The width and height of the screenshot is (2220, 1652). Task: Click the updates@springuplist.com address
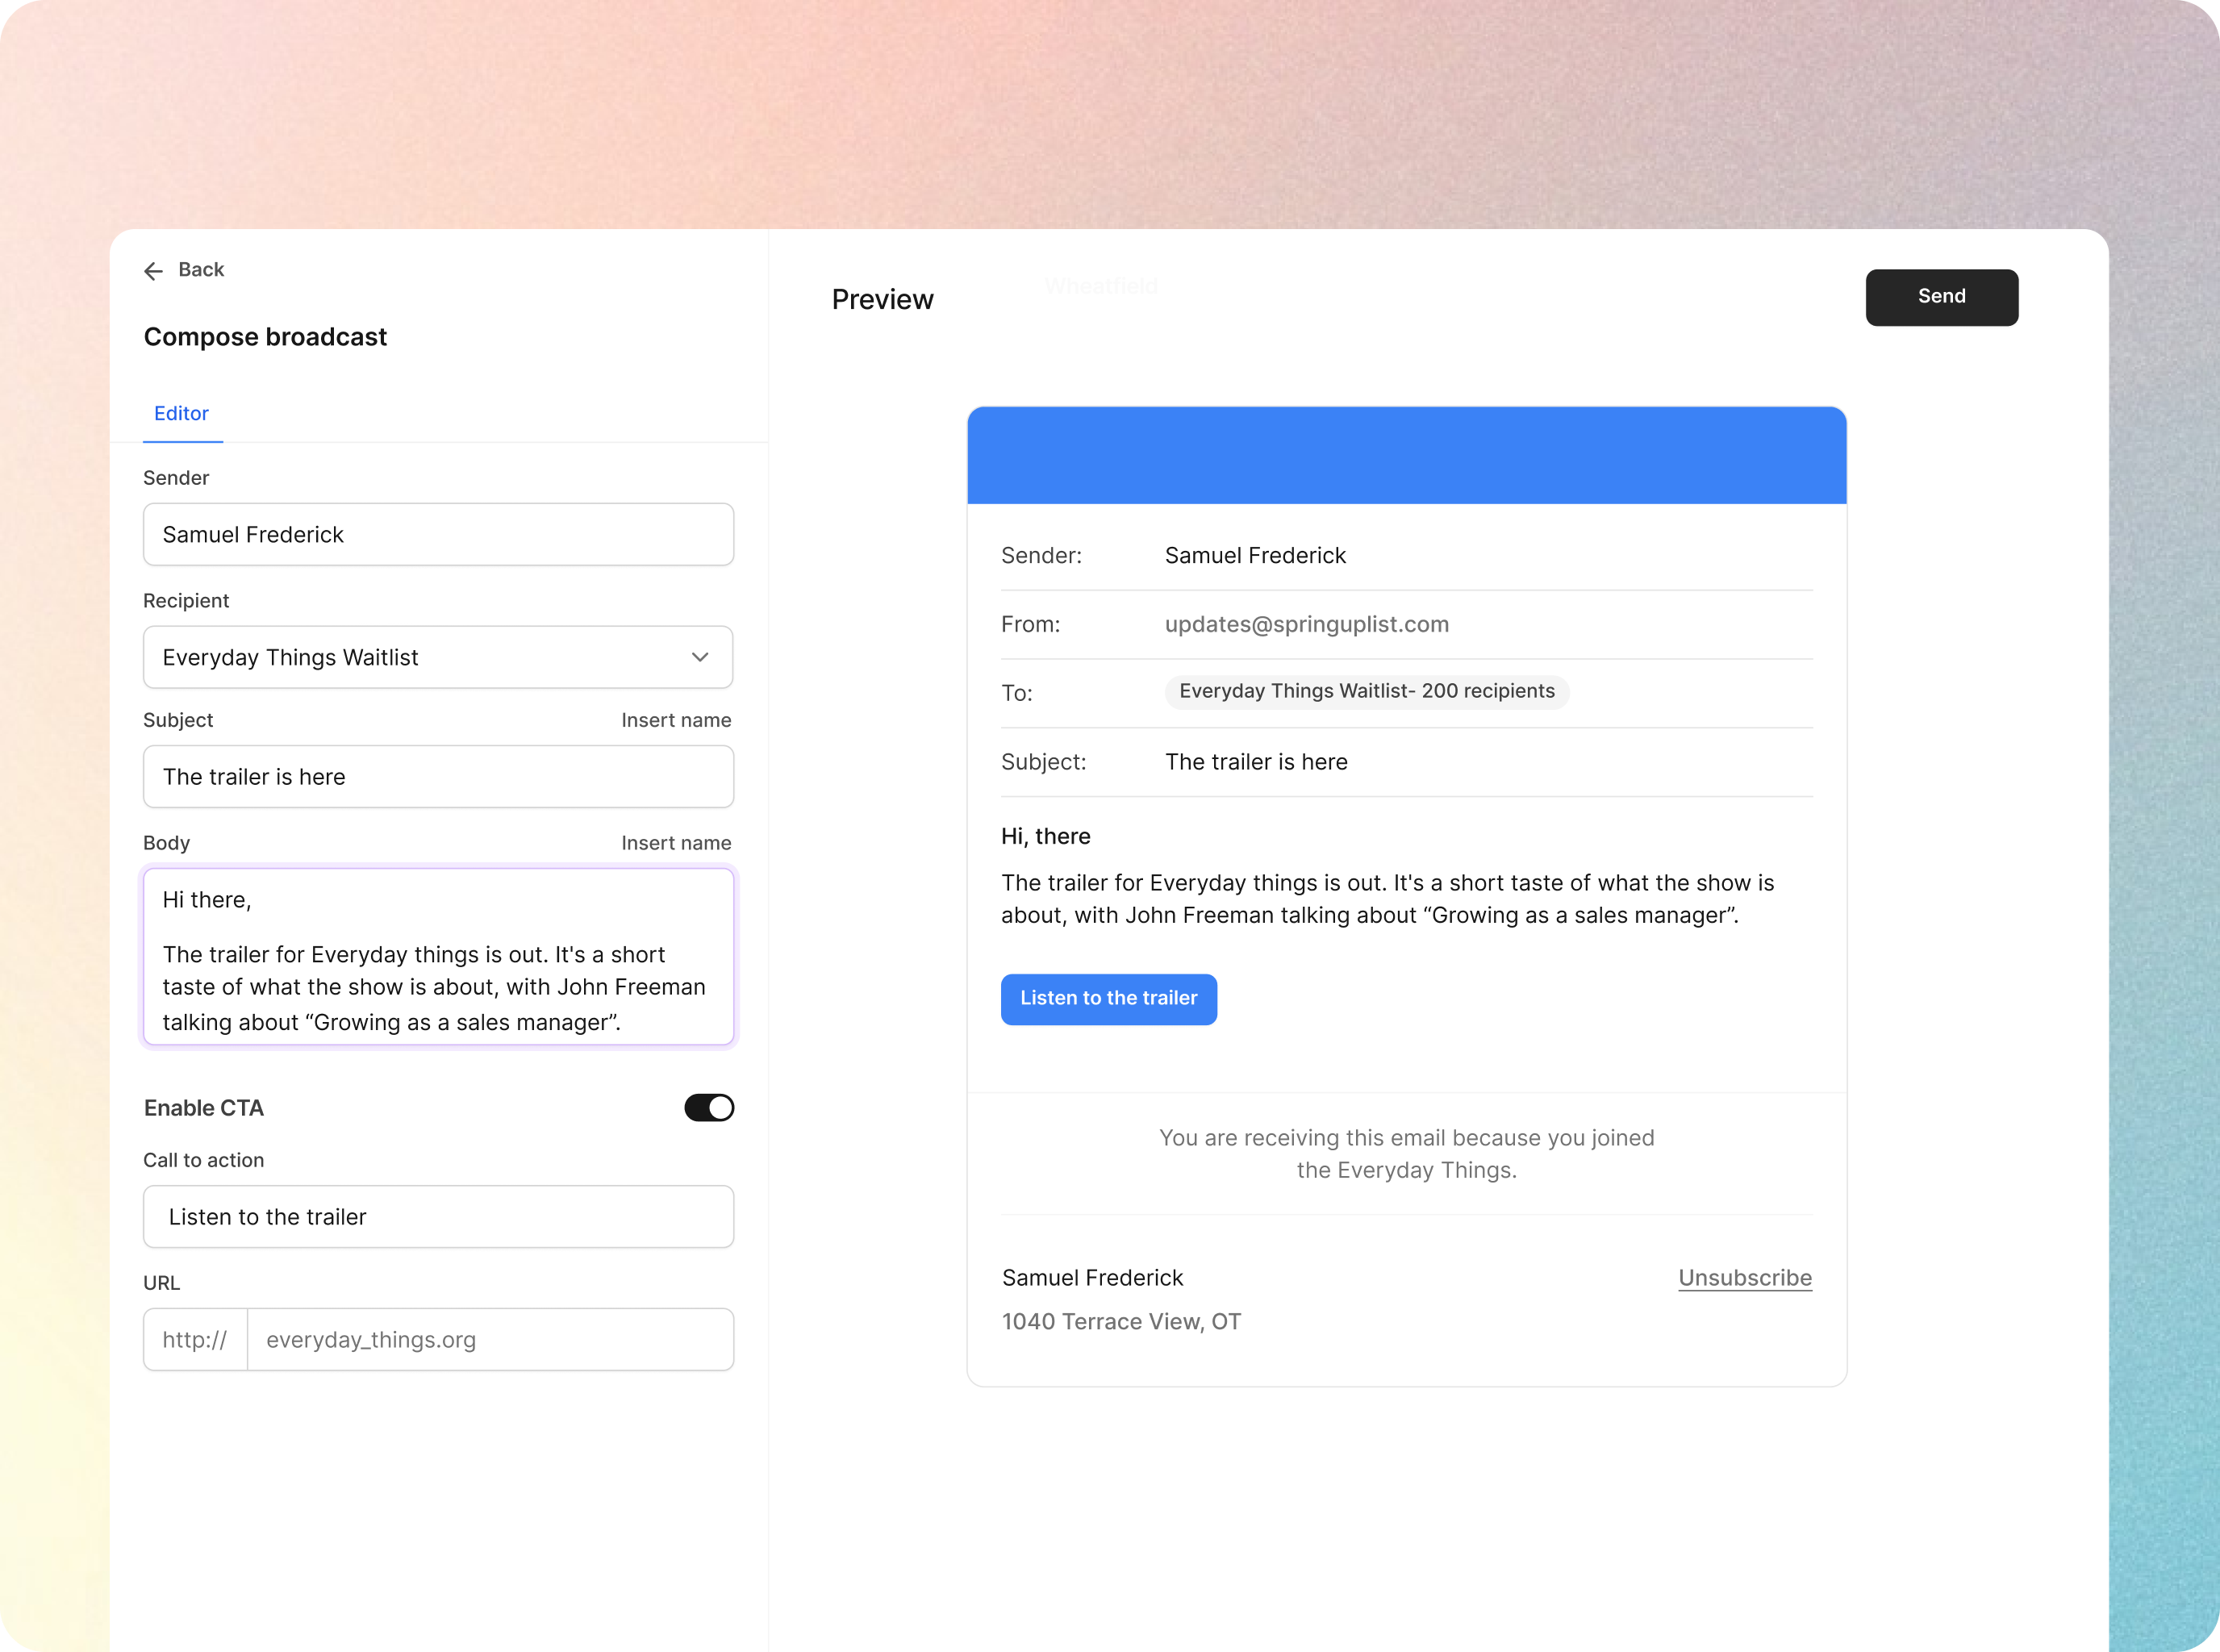(1306, 624)
